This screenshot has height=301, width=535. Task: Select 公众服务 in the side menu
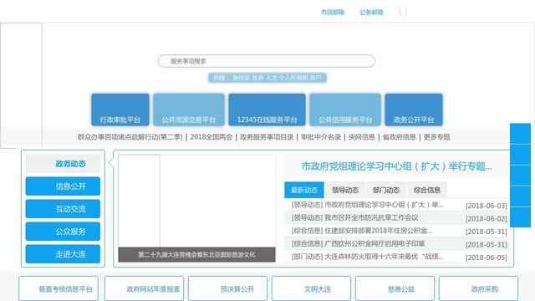64,232
